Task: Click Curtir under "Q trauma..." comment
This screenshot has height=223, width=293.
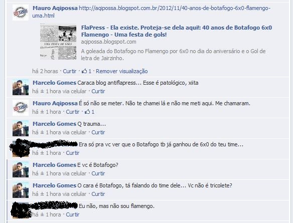Action: pyautogui.click(x=98, y=132)
